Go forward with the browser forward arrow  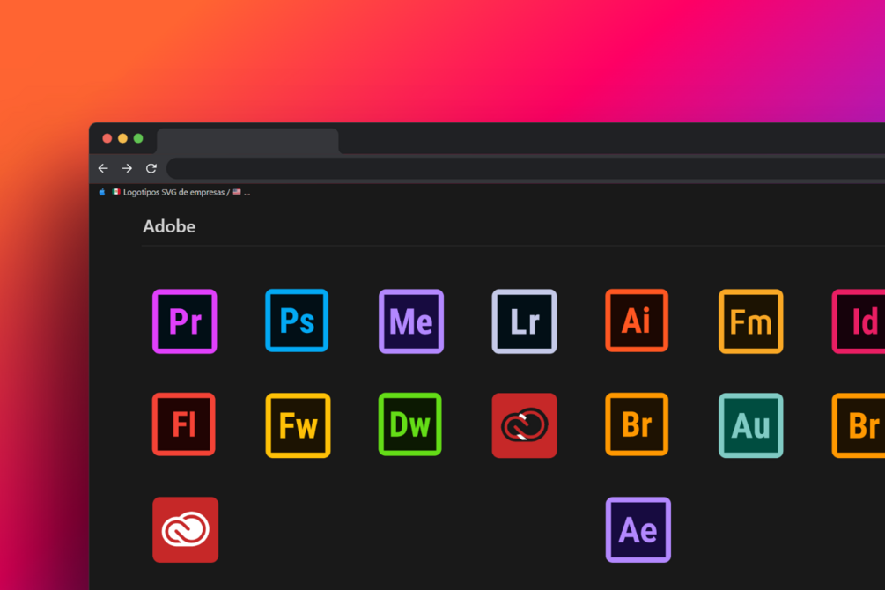[x=127, y=168]
